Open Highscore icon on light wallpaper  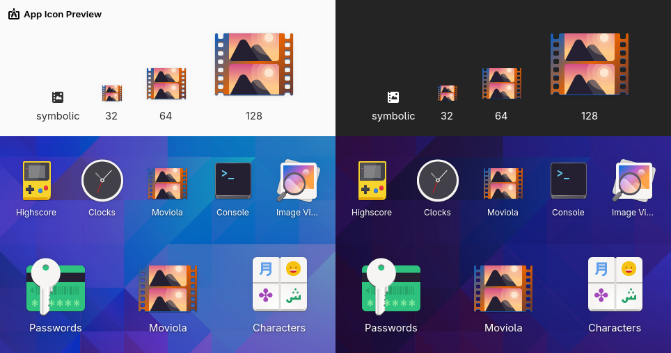coord(37,181)
